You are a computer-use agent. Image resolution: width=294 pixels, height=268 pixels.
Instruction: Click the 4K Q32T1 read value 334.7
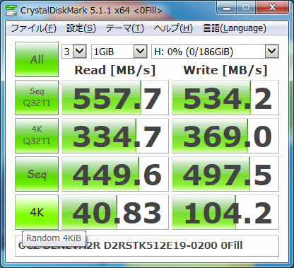115,136
